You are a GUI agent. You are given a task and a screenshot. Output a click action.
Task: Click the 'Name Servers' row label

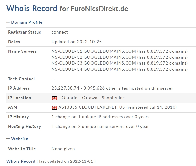click(x=22, y=51)
